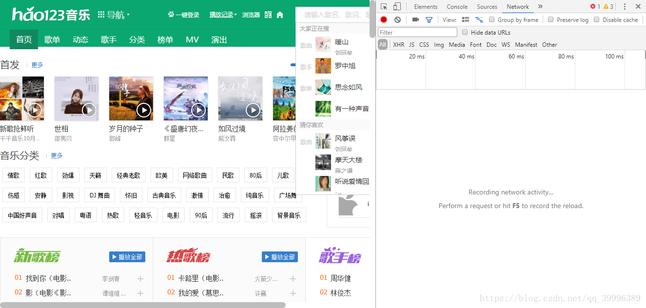
Task: Play all 热歌榜 with 播放全部
Action: [280, 257]
